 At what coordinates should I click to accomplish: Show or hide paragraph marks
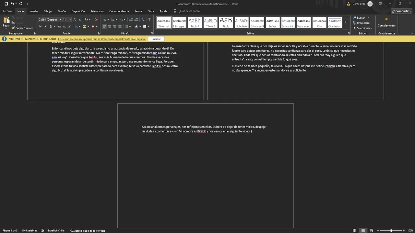[149, 19]
